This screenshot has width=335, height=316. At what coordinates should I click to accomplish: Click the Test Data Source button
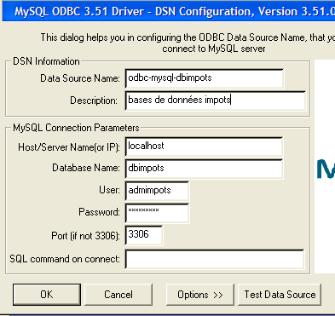[280, 295]
